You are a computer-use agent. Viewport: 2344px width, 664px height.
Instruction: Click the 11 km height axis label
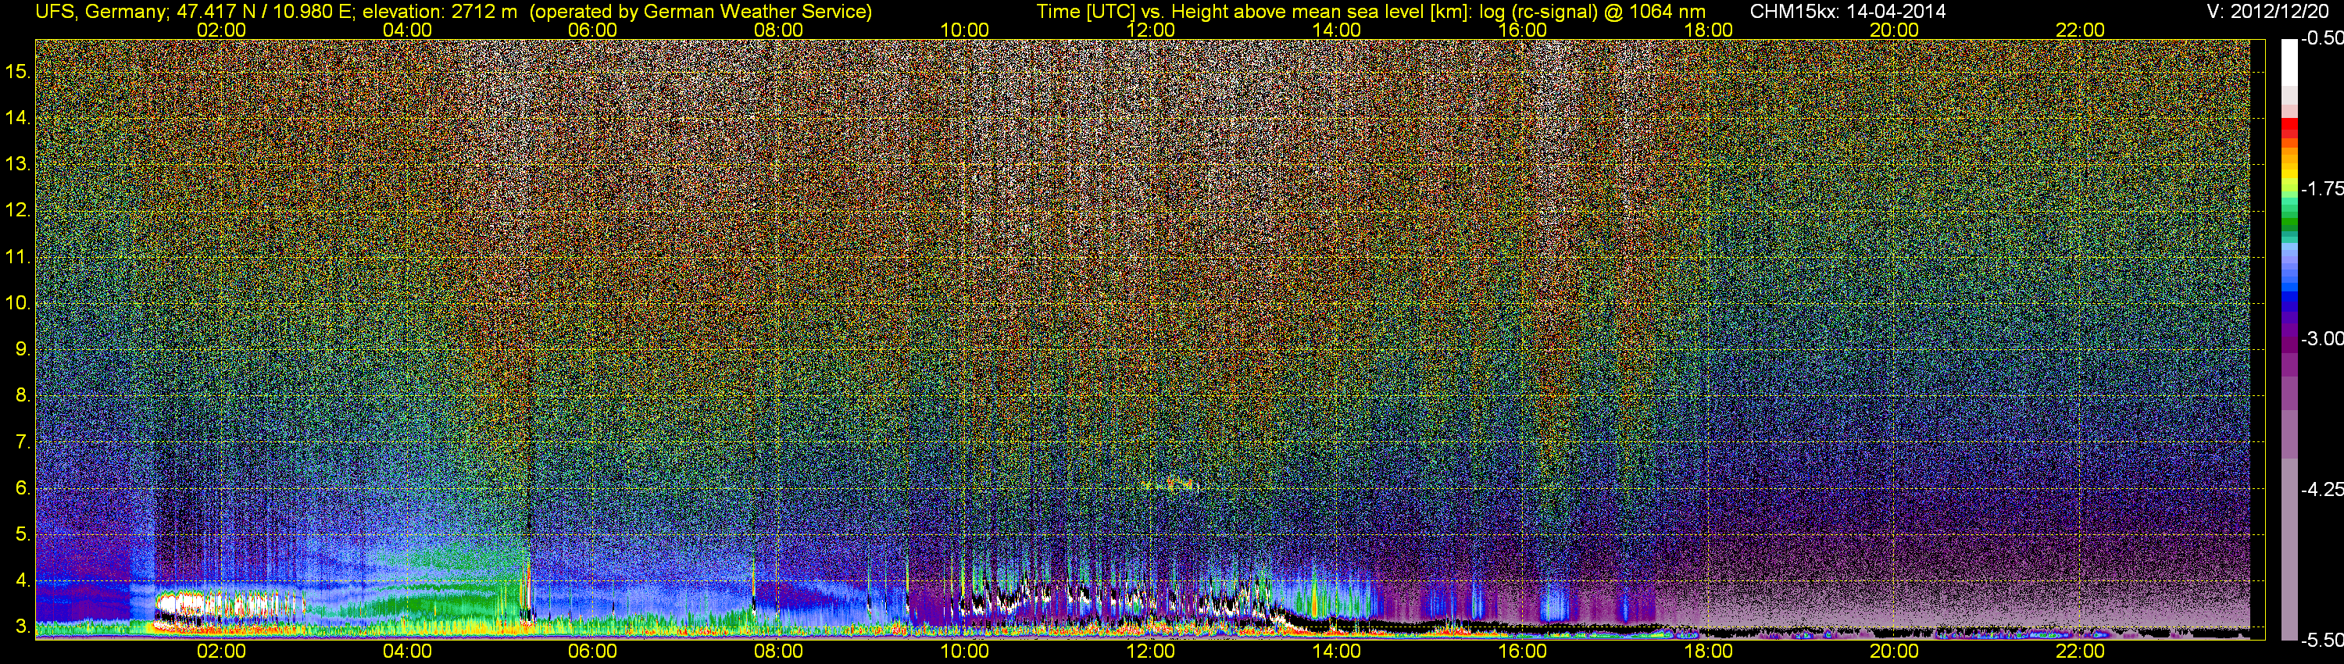pyautogui.click(x=18, y=256)
